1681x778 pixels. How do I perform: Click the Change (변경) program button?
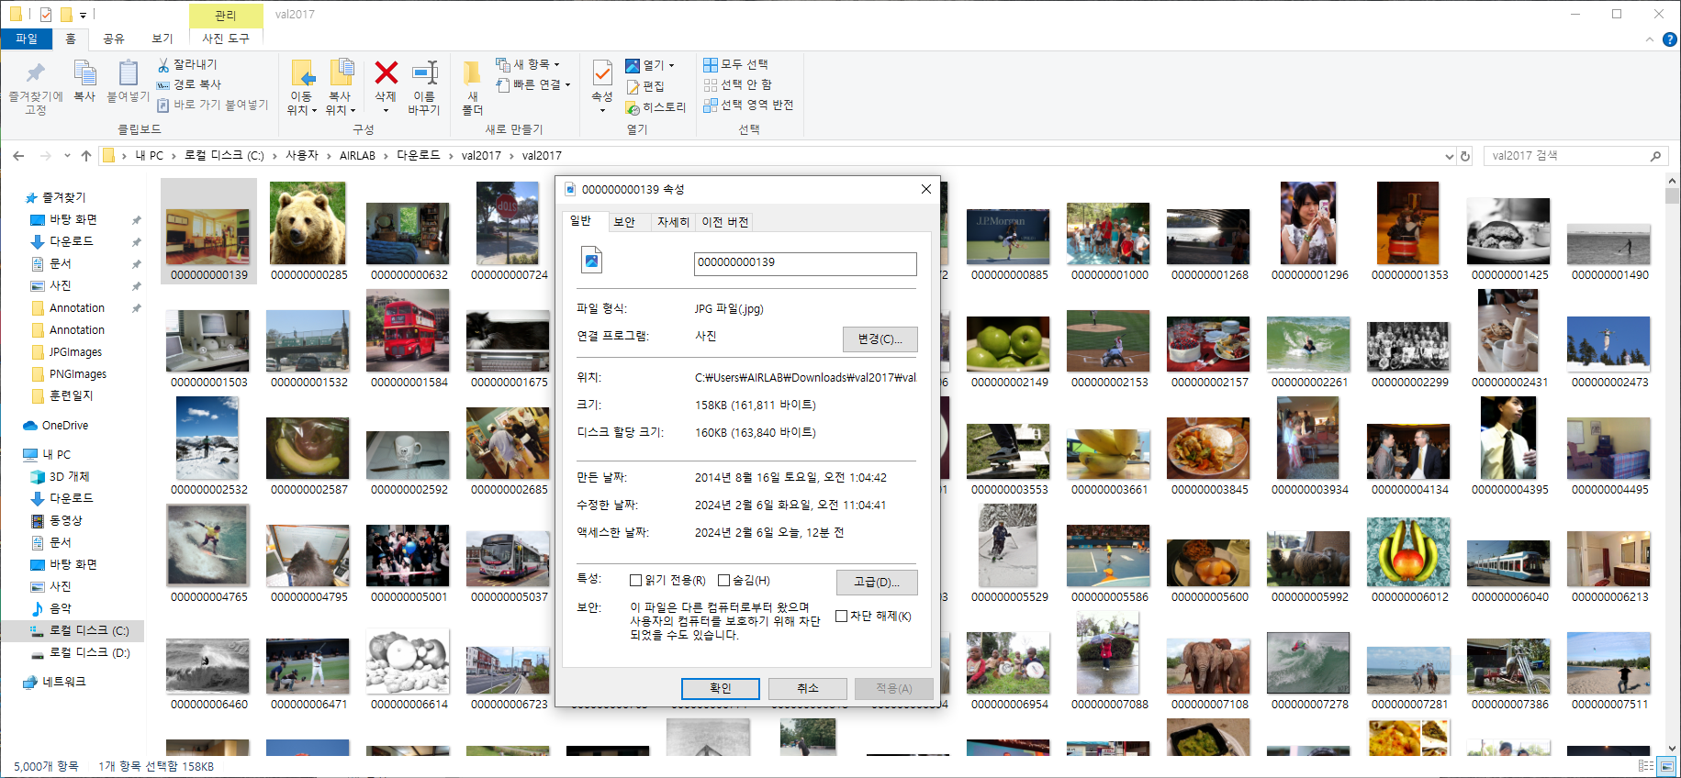[880, 339]
